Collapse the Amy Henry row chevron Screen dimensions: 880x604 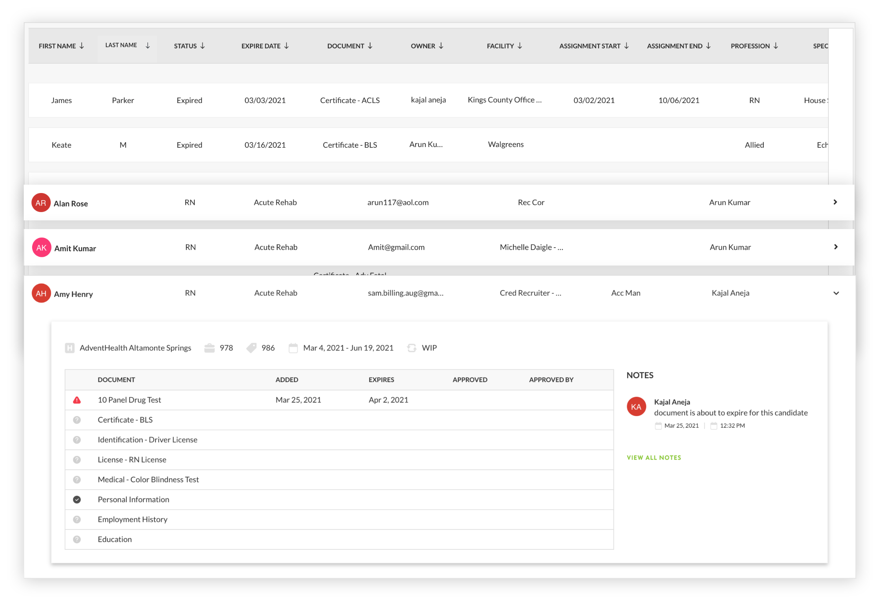836,293
